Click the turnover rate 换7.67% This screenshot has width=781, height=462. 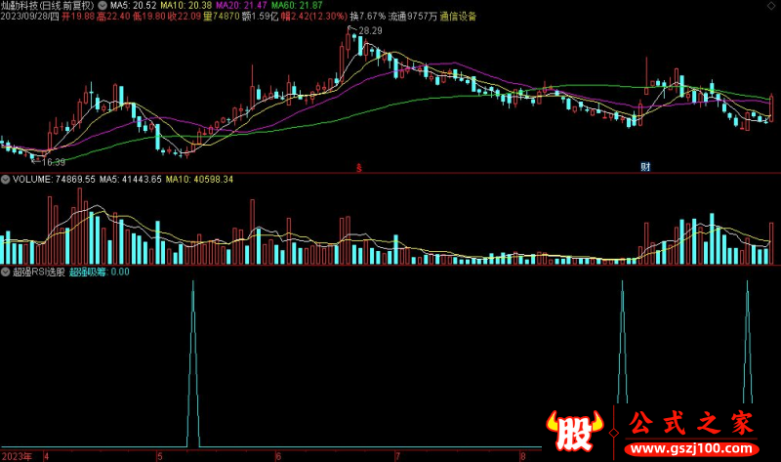click(368, 17)
